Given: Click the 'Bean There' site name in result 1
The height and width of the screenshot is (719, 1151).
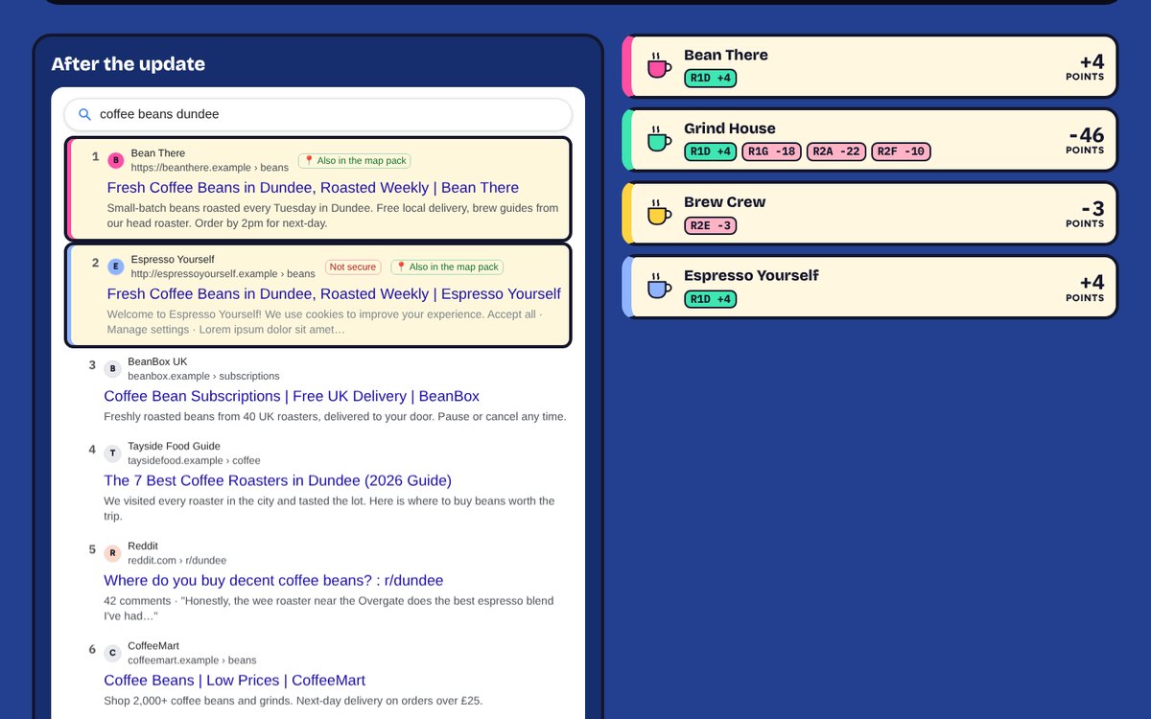Looking at the screenshot, I should click(x=158, y=153).
